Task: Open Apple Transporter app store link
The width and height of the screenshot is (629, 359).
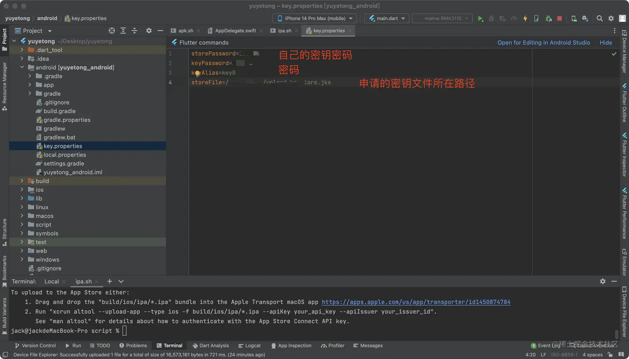Action: point(416,302)
